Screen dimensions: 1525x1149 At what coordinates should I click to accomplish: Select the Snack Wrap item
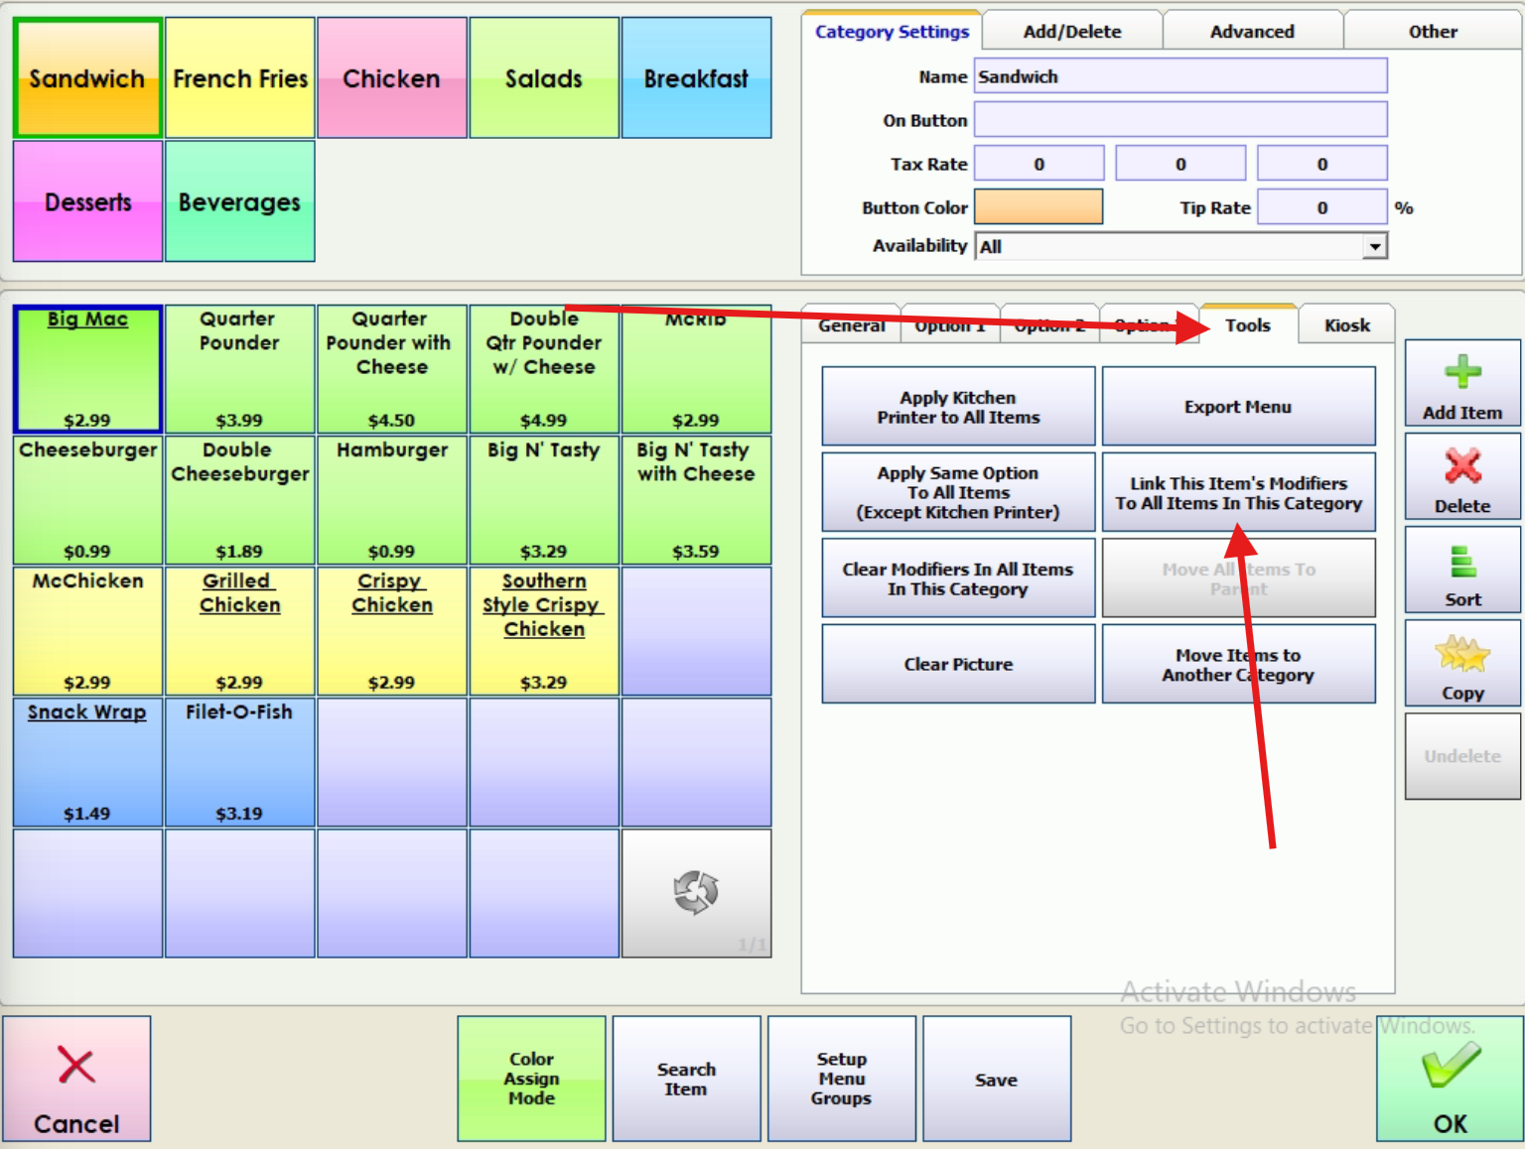tap(87, 762)
